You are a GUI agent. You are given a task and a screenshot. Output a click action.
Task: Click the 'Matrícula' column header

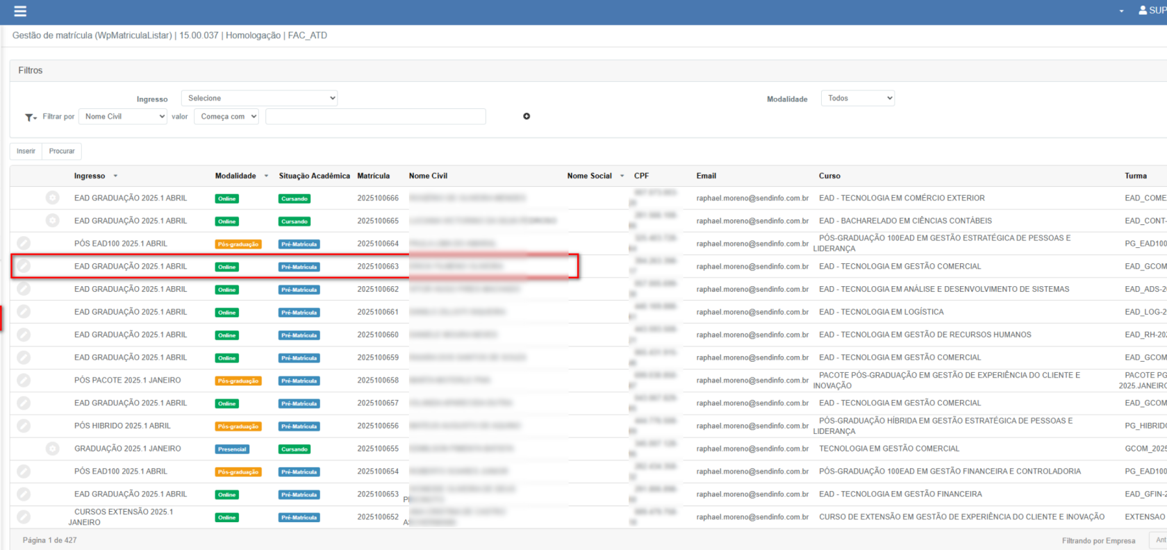[x=373, y=176]
